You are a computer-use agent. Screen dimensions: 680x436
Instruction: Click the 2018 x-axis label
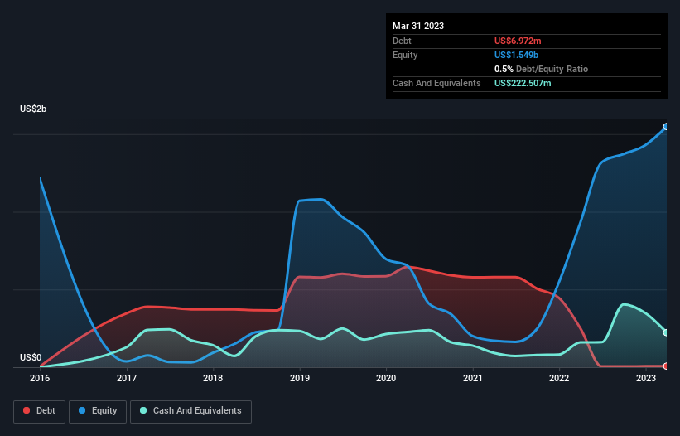pyautogui.click(x=213, y=378)
